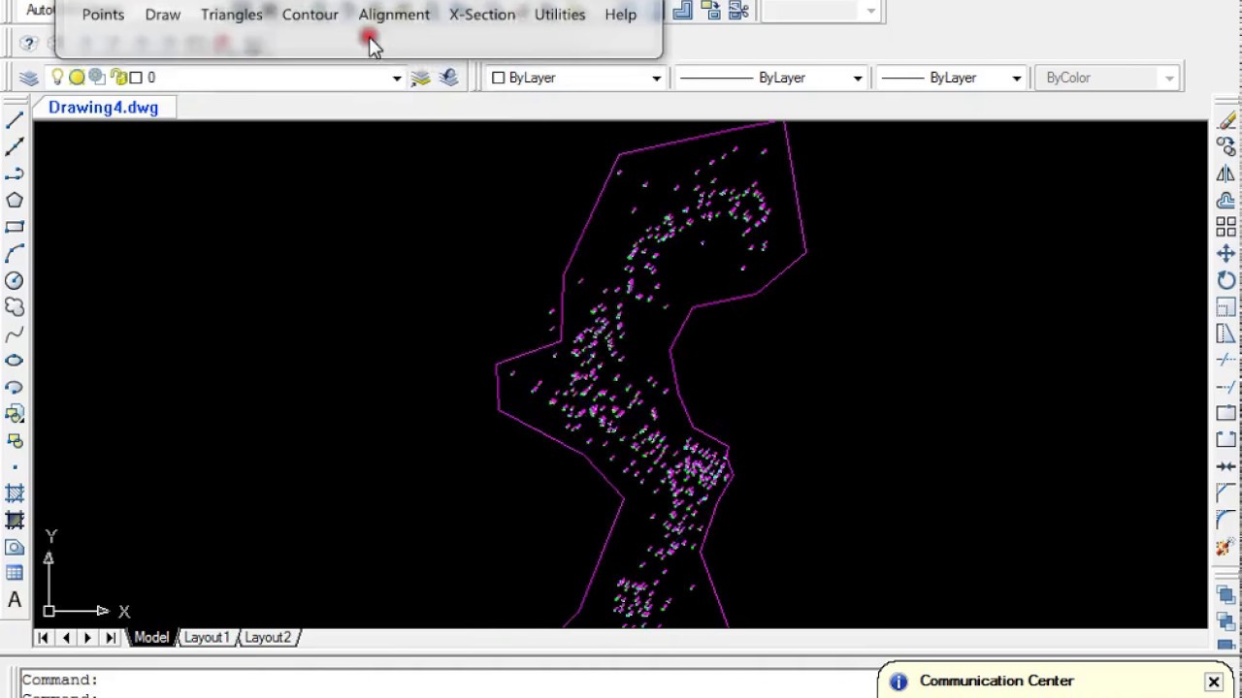
Task: Open the Contour menu
Action: coord(310,15)
